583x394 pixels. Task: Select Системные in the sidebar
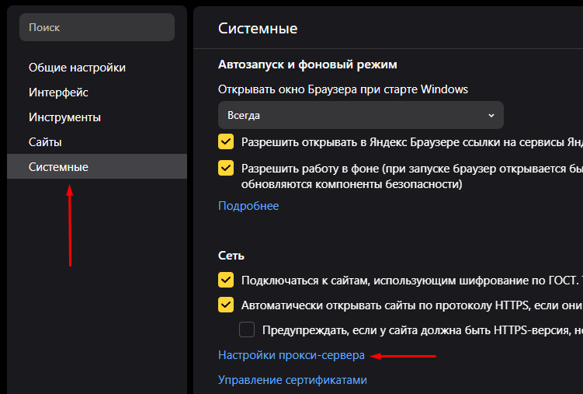coord(58,167)
